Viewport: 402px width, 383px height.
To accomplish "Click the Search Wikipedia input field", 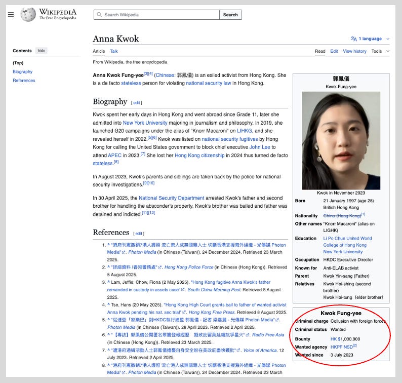I will click(156, 15).
